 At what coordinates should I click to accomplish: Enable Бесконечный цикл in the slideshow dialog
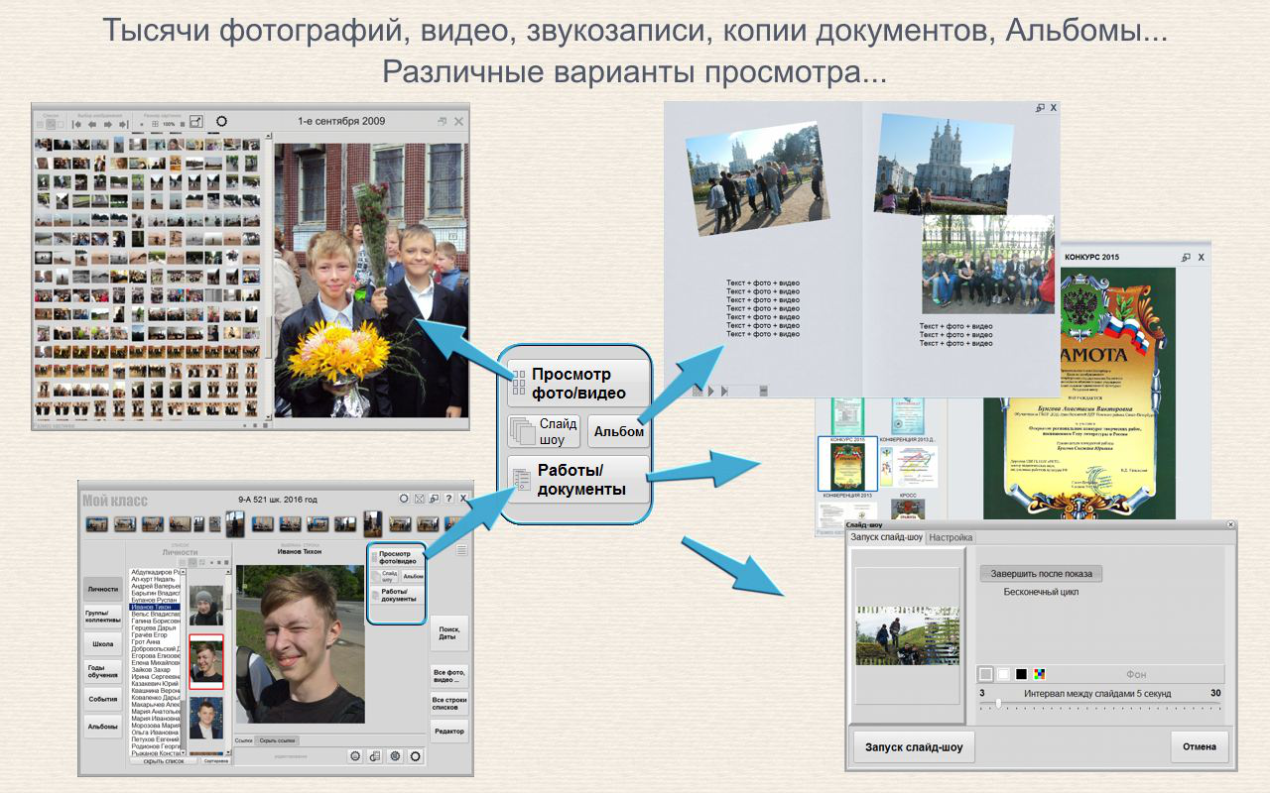[x=1041, y=591]
